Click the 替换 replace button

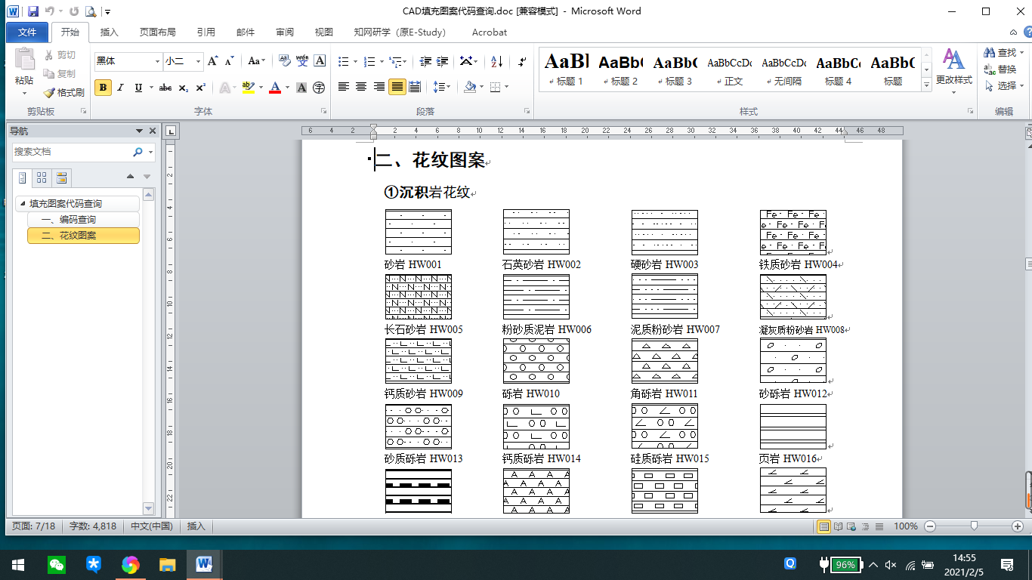tap(1000, 69)
